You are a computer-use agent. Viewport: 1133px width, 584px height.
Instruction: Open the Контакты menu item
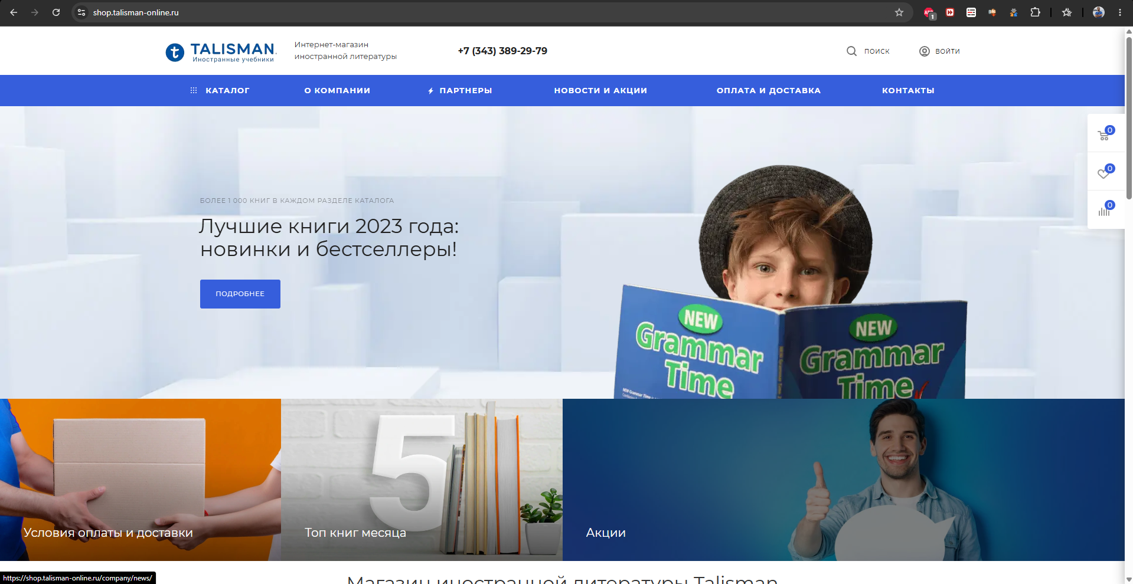908,90
